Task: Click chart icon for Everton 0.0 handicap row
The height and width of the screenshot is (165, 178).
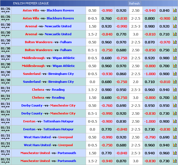Action: tap(175, 129)
